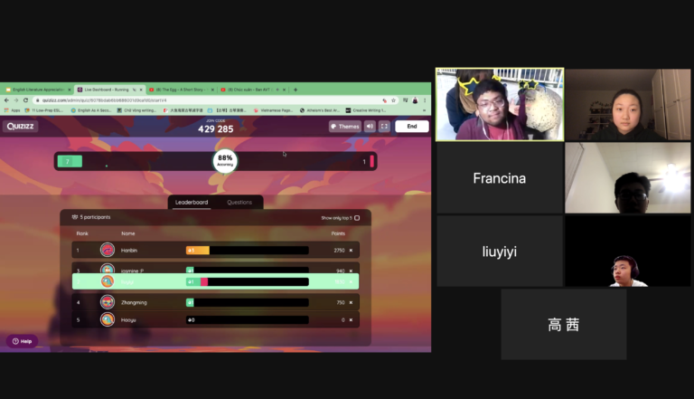Mute the Quizizz game sound
The height and width of the screenshot is (399, 694).
coord(370,127)
